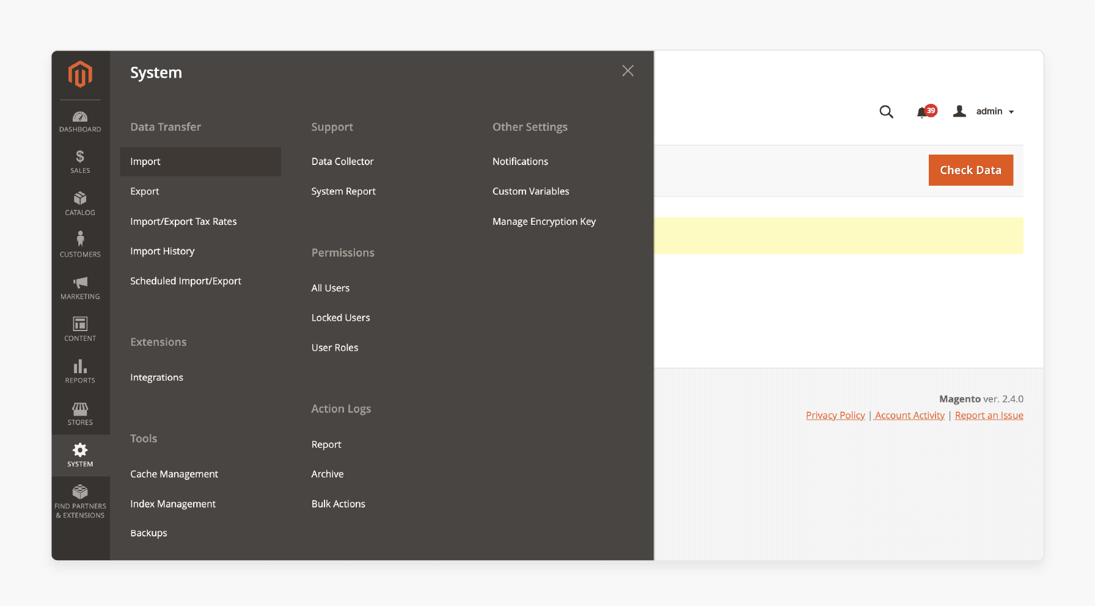Follow the Privacy Policy link
This screenshot has width=1095, height=606.
point(835,415)
